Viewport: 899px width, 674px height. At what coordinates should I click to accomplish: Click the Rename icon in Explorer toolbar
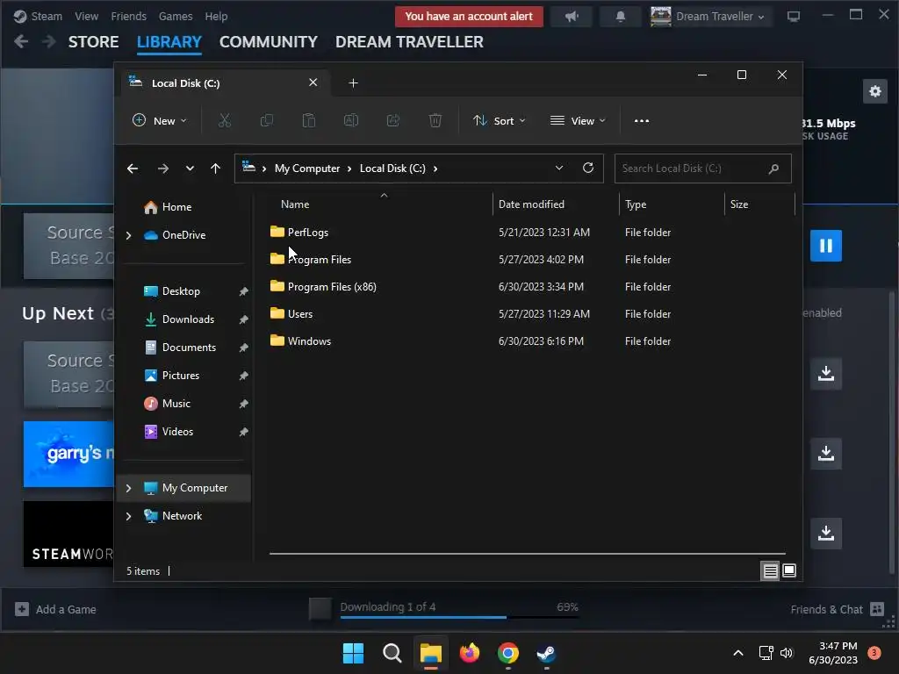pos(351,120)
